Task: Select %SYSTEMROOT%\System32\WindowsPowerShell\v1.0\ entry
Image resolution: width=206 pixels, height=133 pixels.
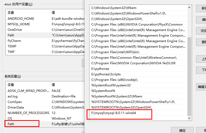Action: coord(139,102)
